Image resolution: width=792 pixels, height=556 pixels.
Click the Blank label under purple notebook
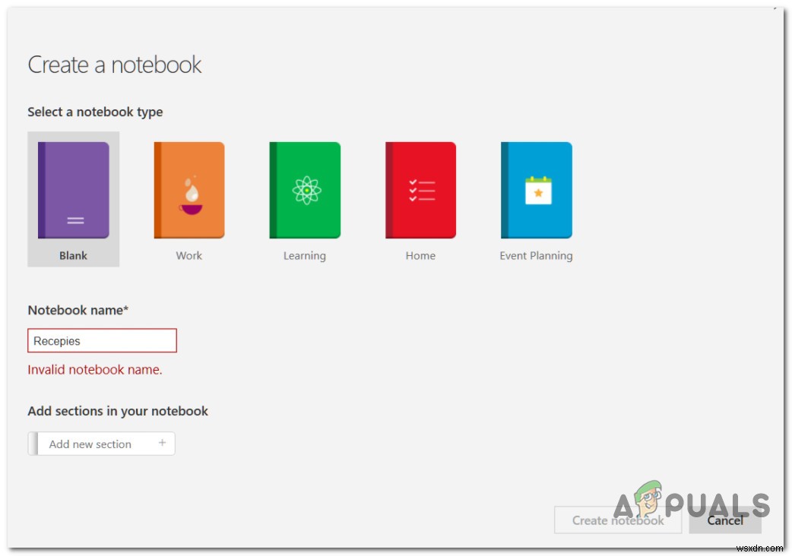coord(73,256)
